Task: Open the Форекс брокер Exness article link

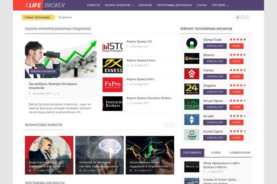Action: (x=141, y=60)
